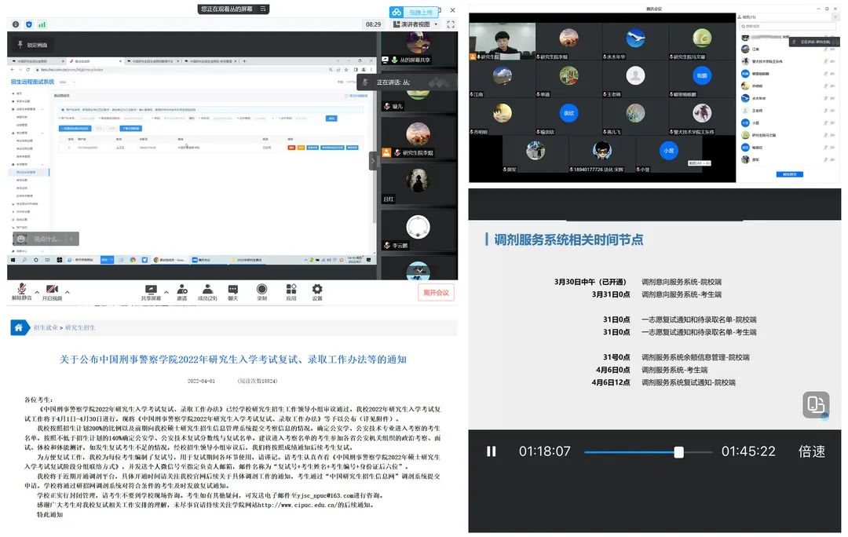Select 研究生院李烟 participant thumbnail
The width and height of the screenshot is (848, 537).
(418, 138)
